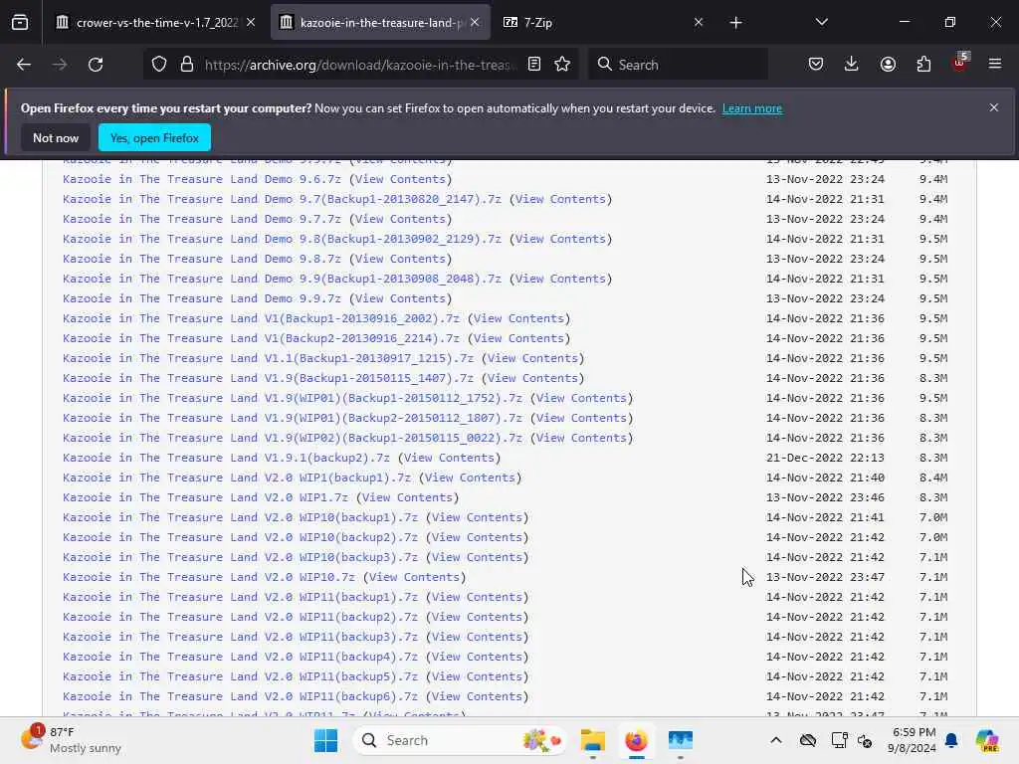Image resolution: width=1019 pixels, height=764 pixels.
Task: Download V1.9(WIP02)(Backup1-20150115_0022).7z
Action: click(x=293, y=438)
